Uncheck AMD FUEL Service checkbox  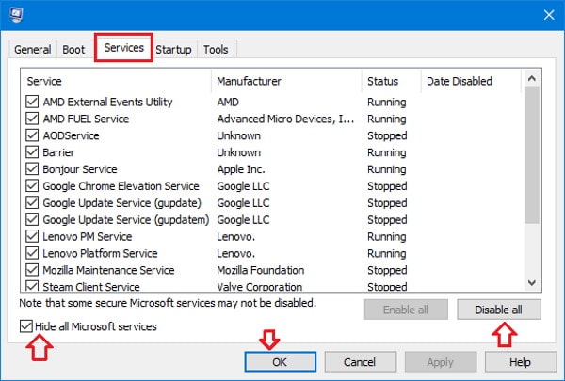pyautogui.click(x=32, y=119)
